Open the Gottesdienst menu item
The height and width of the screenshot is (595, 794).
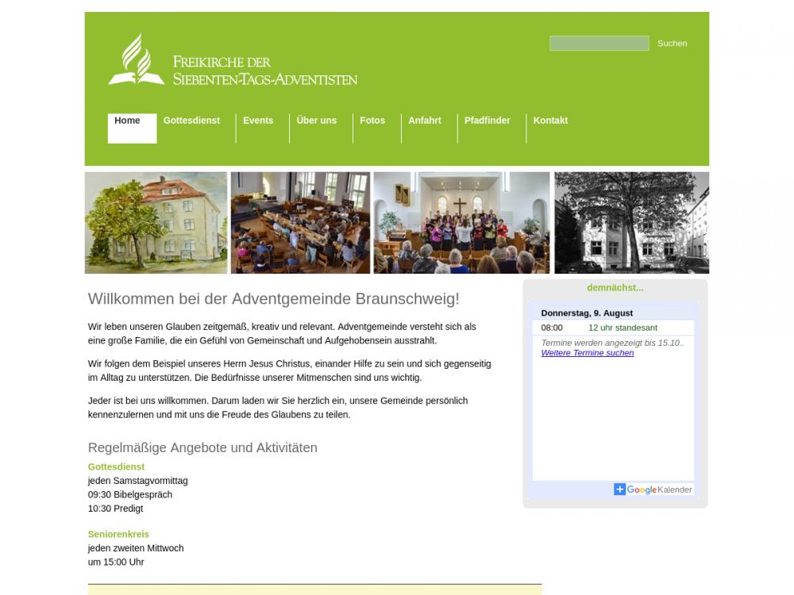tap(191, 121)
